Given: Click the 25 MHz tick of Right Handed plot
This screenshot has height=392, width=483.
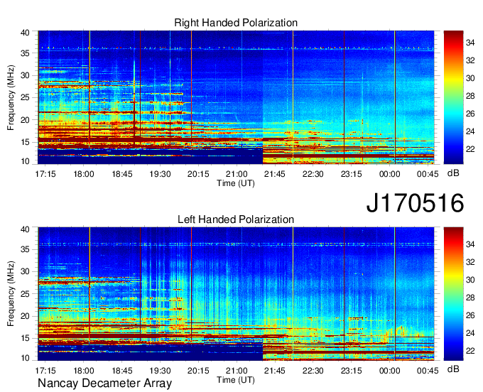Looking at the screenshot, I should pyautogui.click(x=25, y=97).
